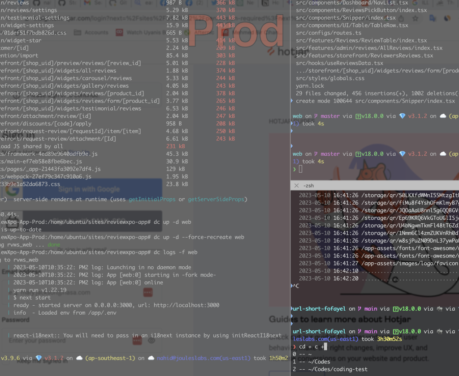The width and height of the screenshot is (459, 376).
Task: Click 'src/components/Dashboard/NavList.tsx' file path
Action: click(352, 3)
